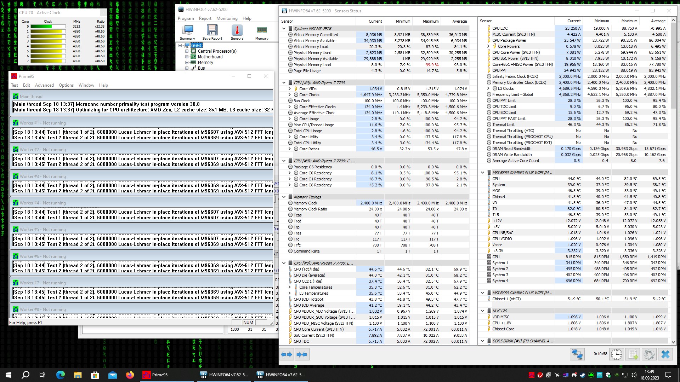Select the Thermal Limit sensor row
Viewport: 680px width, 382px height.
tap(574, 125)
